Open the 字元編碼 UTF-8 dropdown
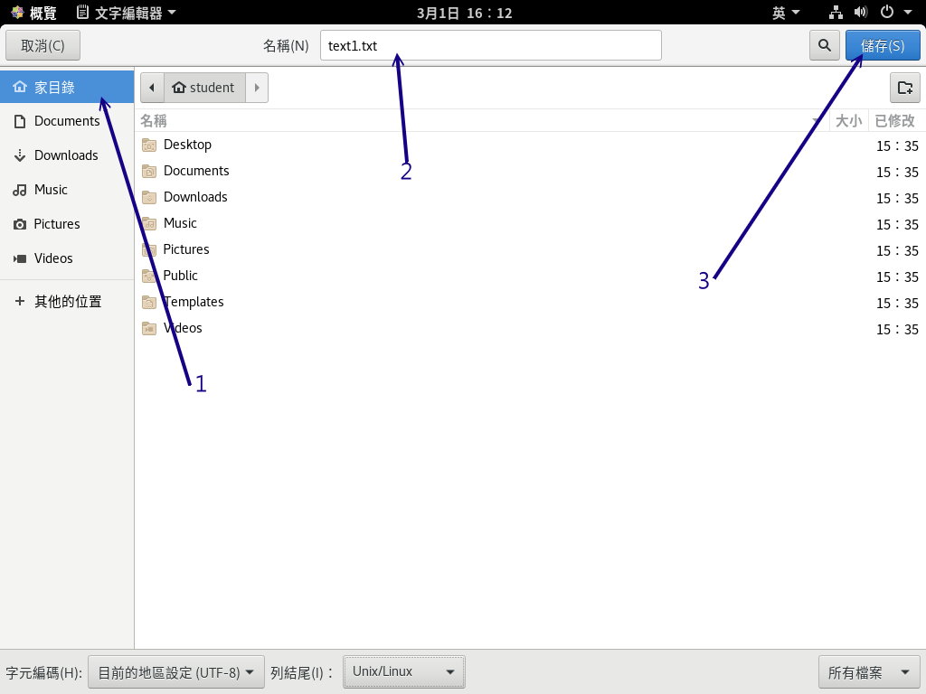 pyautogui.click(x=175, y=672)
